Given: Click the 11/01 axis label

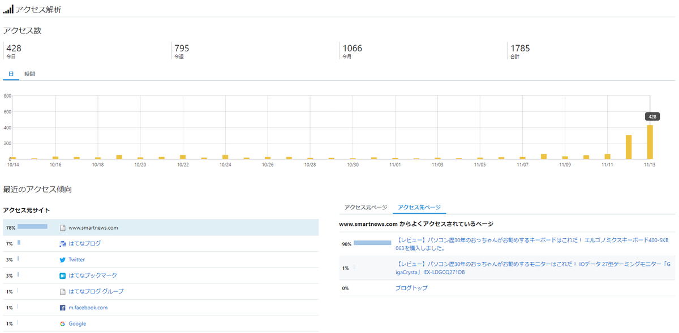Looking at the screenshot, I should click(x=395, y=165).
